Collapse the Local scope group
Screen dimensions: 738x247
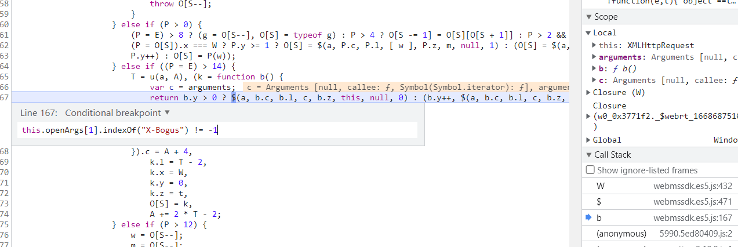coord(589,33)
